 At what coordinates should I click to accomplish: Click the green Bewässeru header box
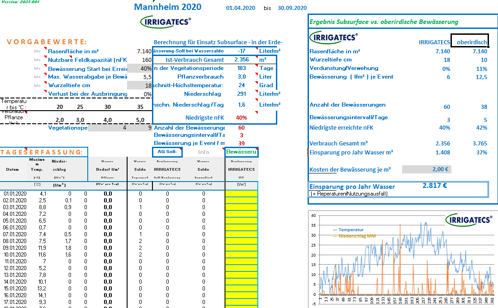coord(242,152)
